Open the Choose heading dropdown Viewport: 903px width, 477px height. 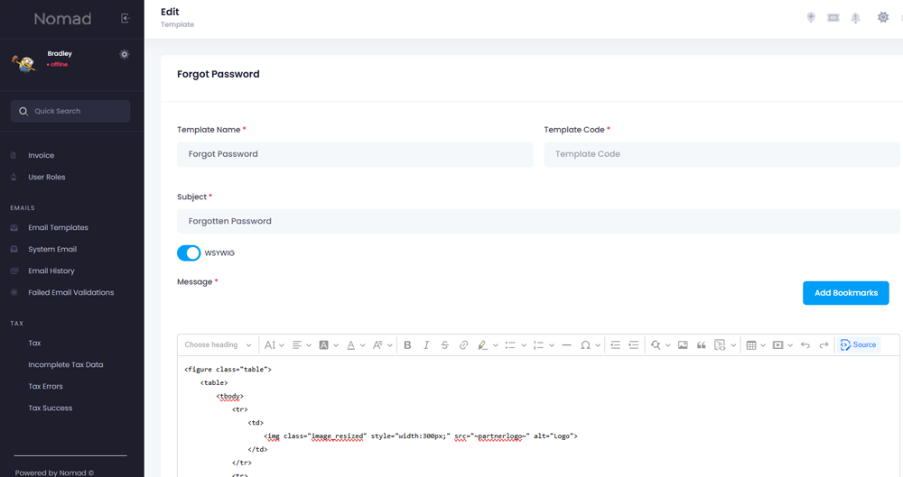218,344
